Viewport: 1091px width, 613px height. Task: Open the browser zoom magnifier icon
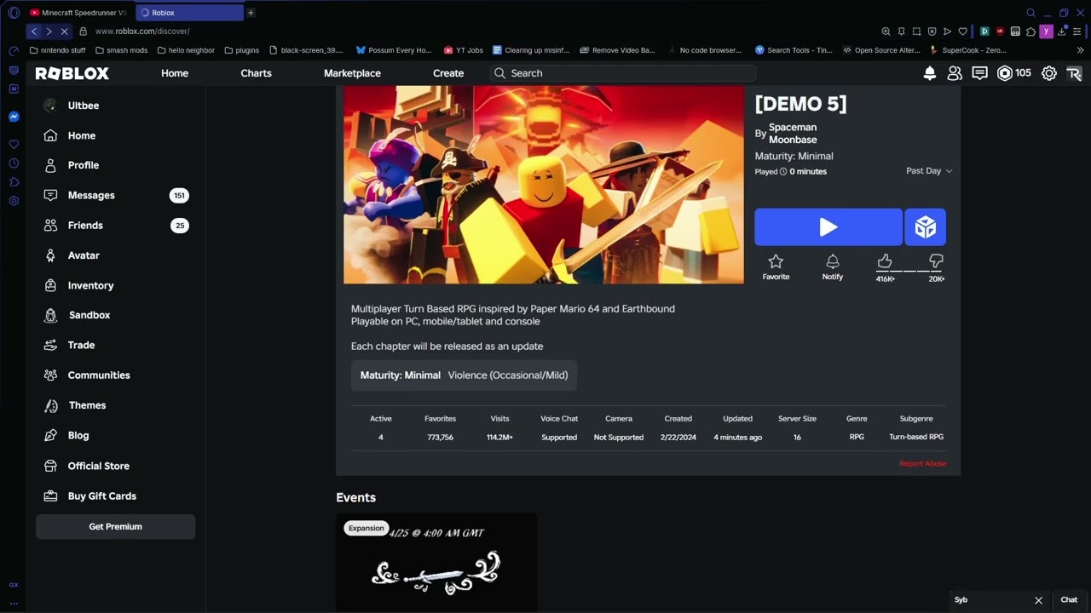(886, 32)
